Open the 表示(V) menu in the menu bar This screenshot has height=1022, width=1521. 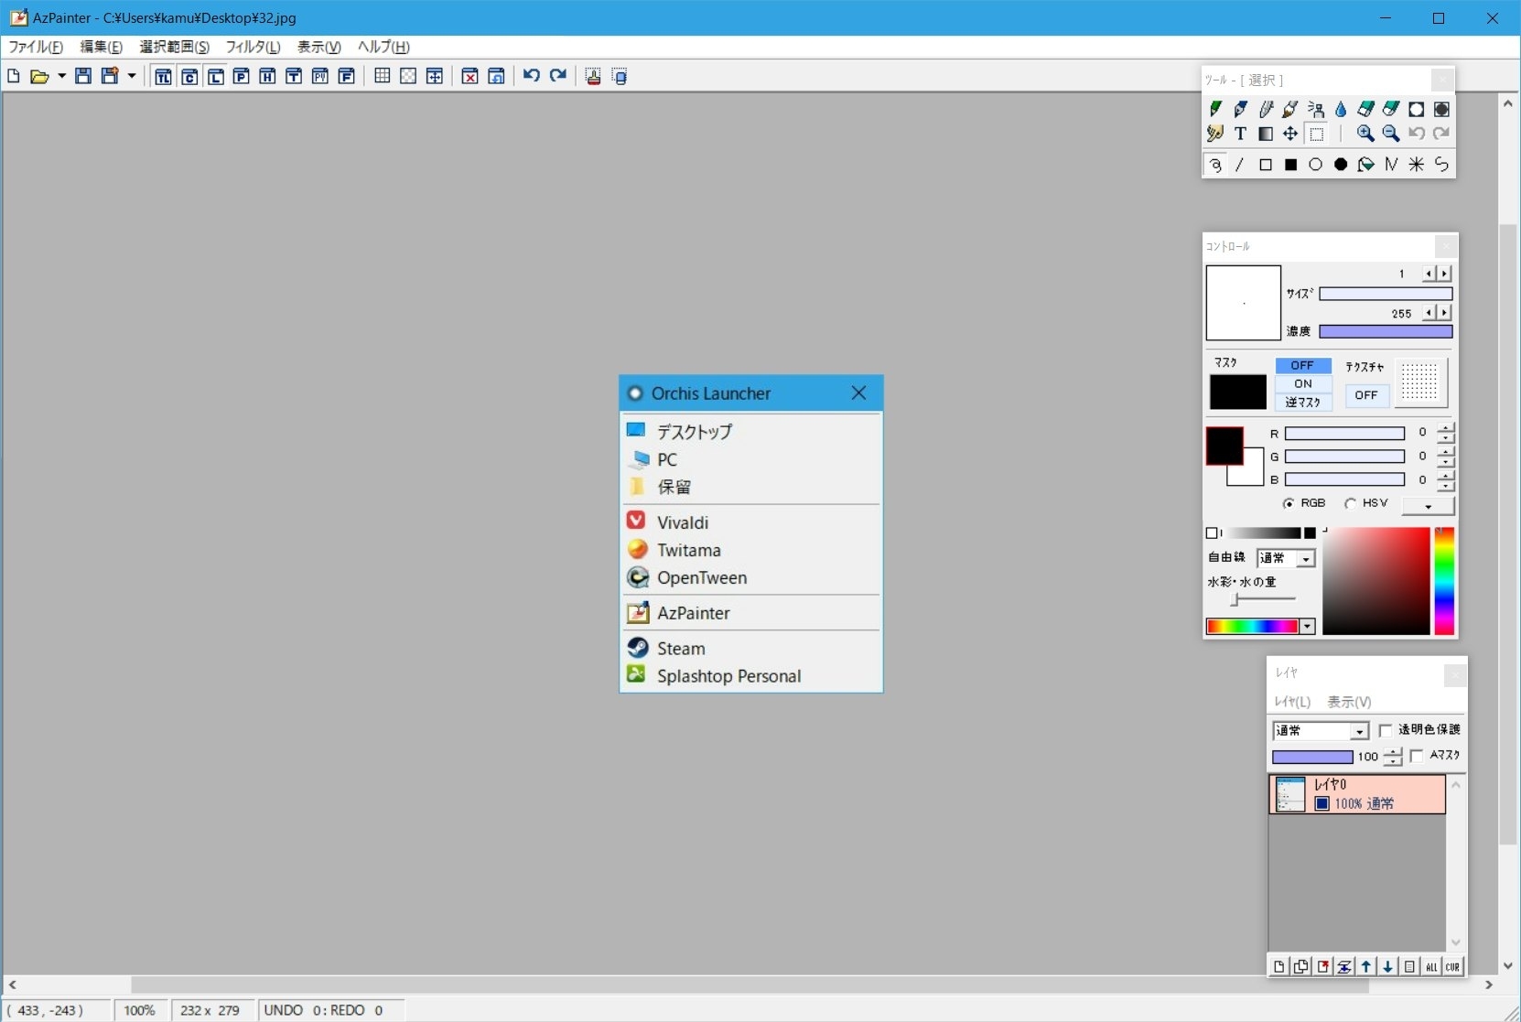coord(318,47)
